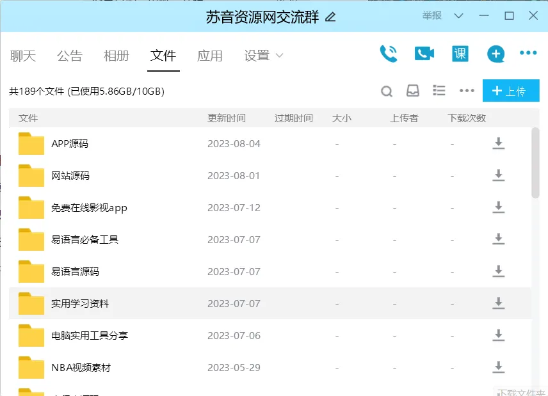Click the inbox tray icon
The width and height of the screenshot is (548, 396).
(413, 91)
